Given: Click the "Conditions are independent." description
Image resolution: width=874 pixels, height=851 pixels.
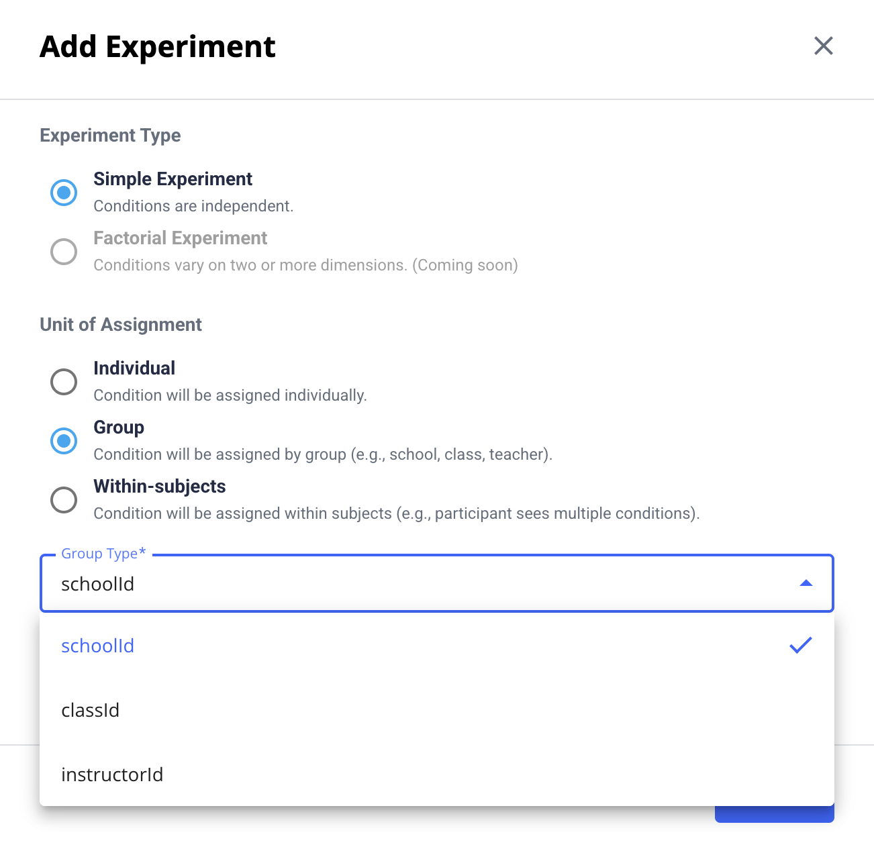Looking at the screenshot, I should 193,206.
